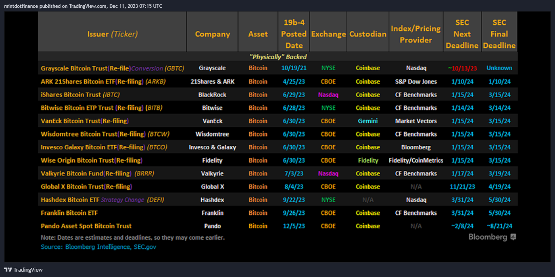Click the 'Custodian' column header

pos(368,34)
